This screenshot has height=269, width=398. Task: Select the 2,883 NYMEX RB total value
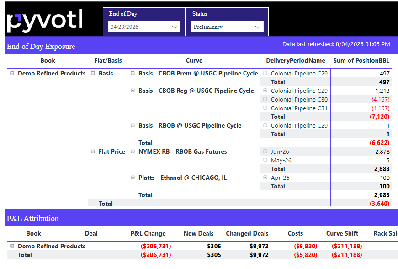point(382,169)
